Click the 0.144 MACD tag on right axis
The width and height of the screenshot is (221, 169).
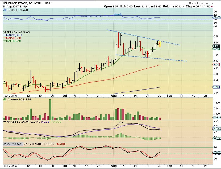click(217, 130)
